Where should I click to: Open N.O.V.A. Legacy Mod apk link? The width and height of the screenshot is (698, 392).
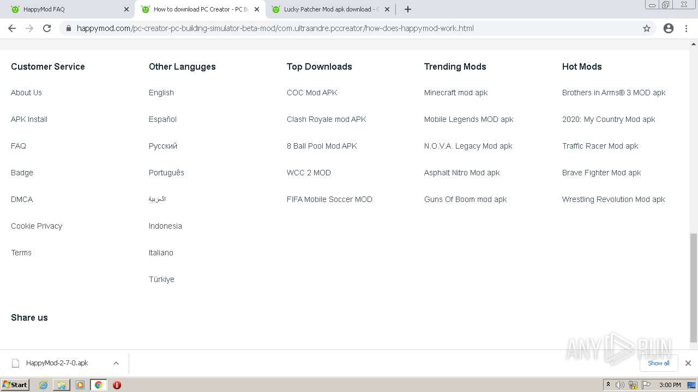pos(468,146)
